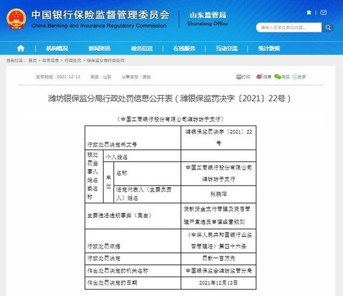Image resolution: width=343 pixels, height=296 pixels.
Task: Click in the search input field
Action: pos(289,27)
